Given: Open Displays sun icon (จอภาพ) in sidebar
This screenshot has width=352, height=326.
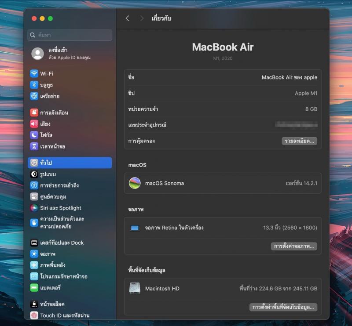Looking at the screenshot, I should click(34, 254).
